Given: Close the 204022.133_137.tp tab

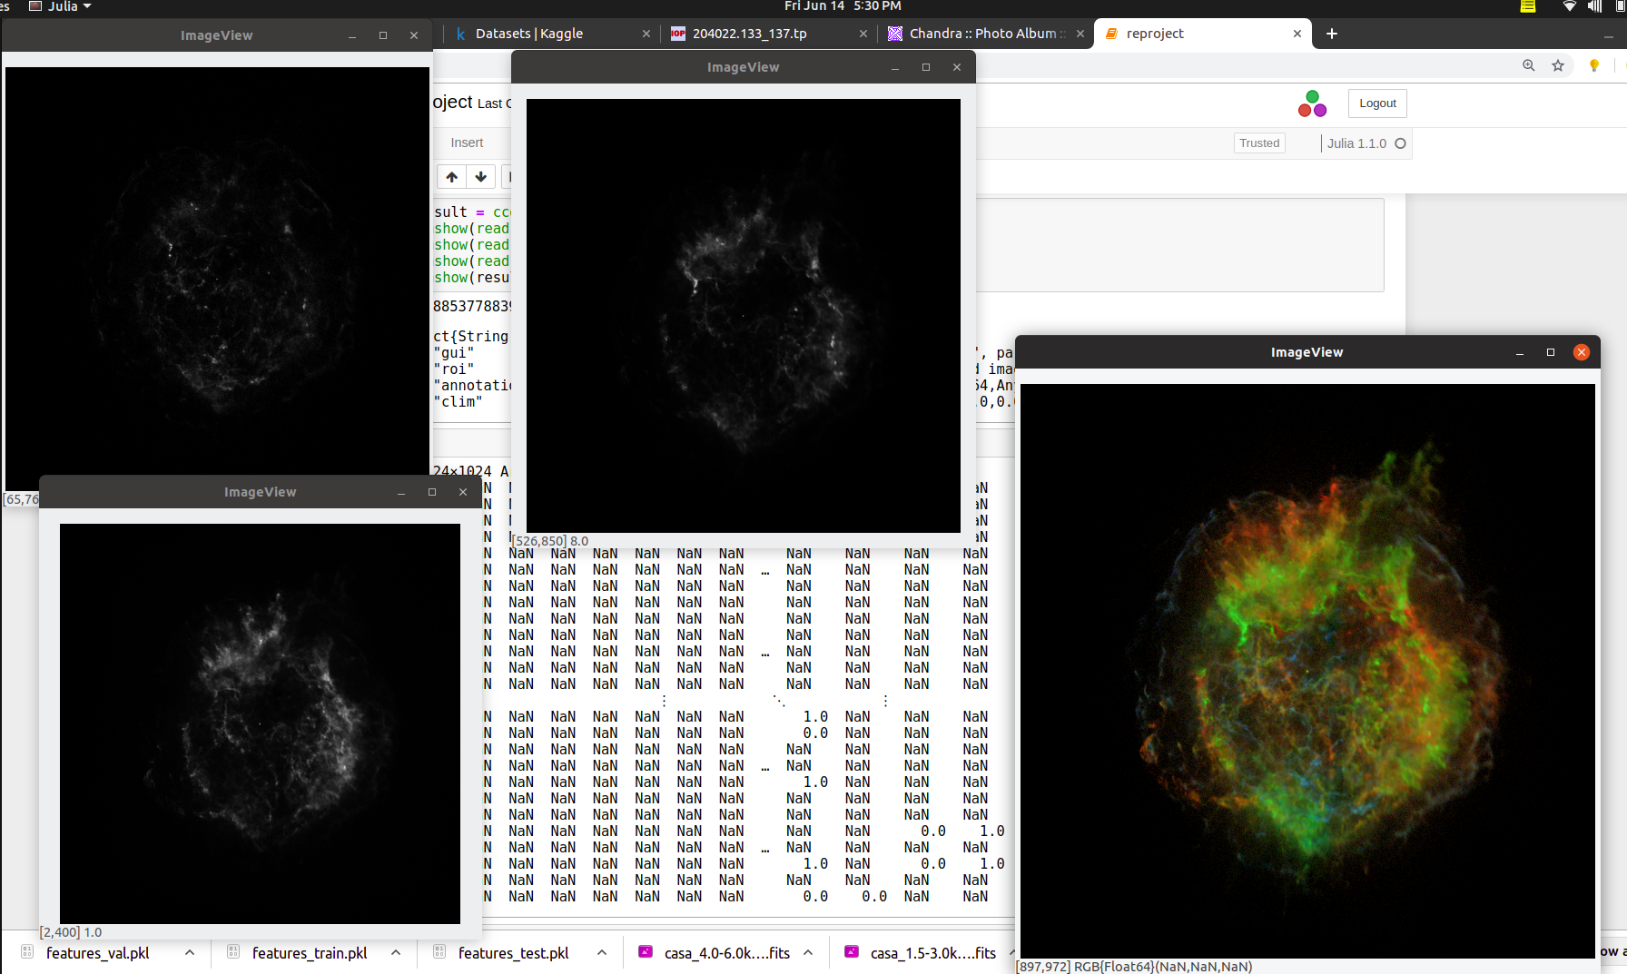Looking at the screenshot, I should pyautogui.click(x=863, y=34).
